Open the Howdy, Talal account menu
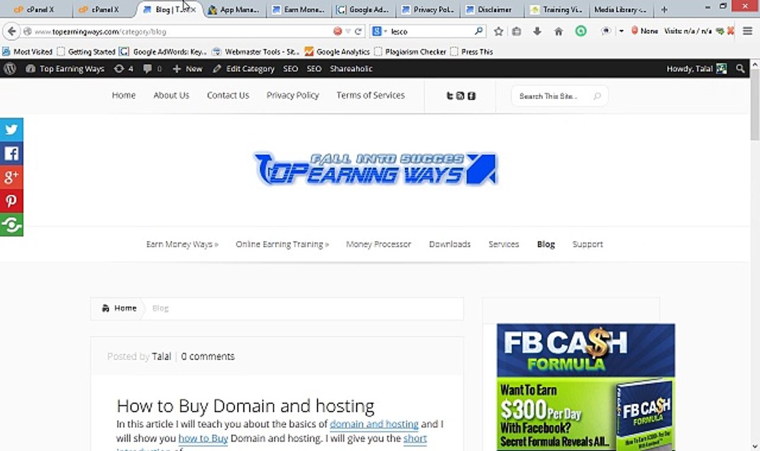Image resolution: width=760 pixels, height=451 pixels. coord(696,69)
